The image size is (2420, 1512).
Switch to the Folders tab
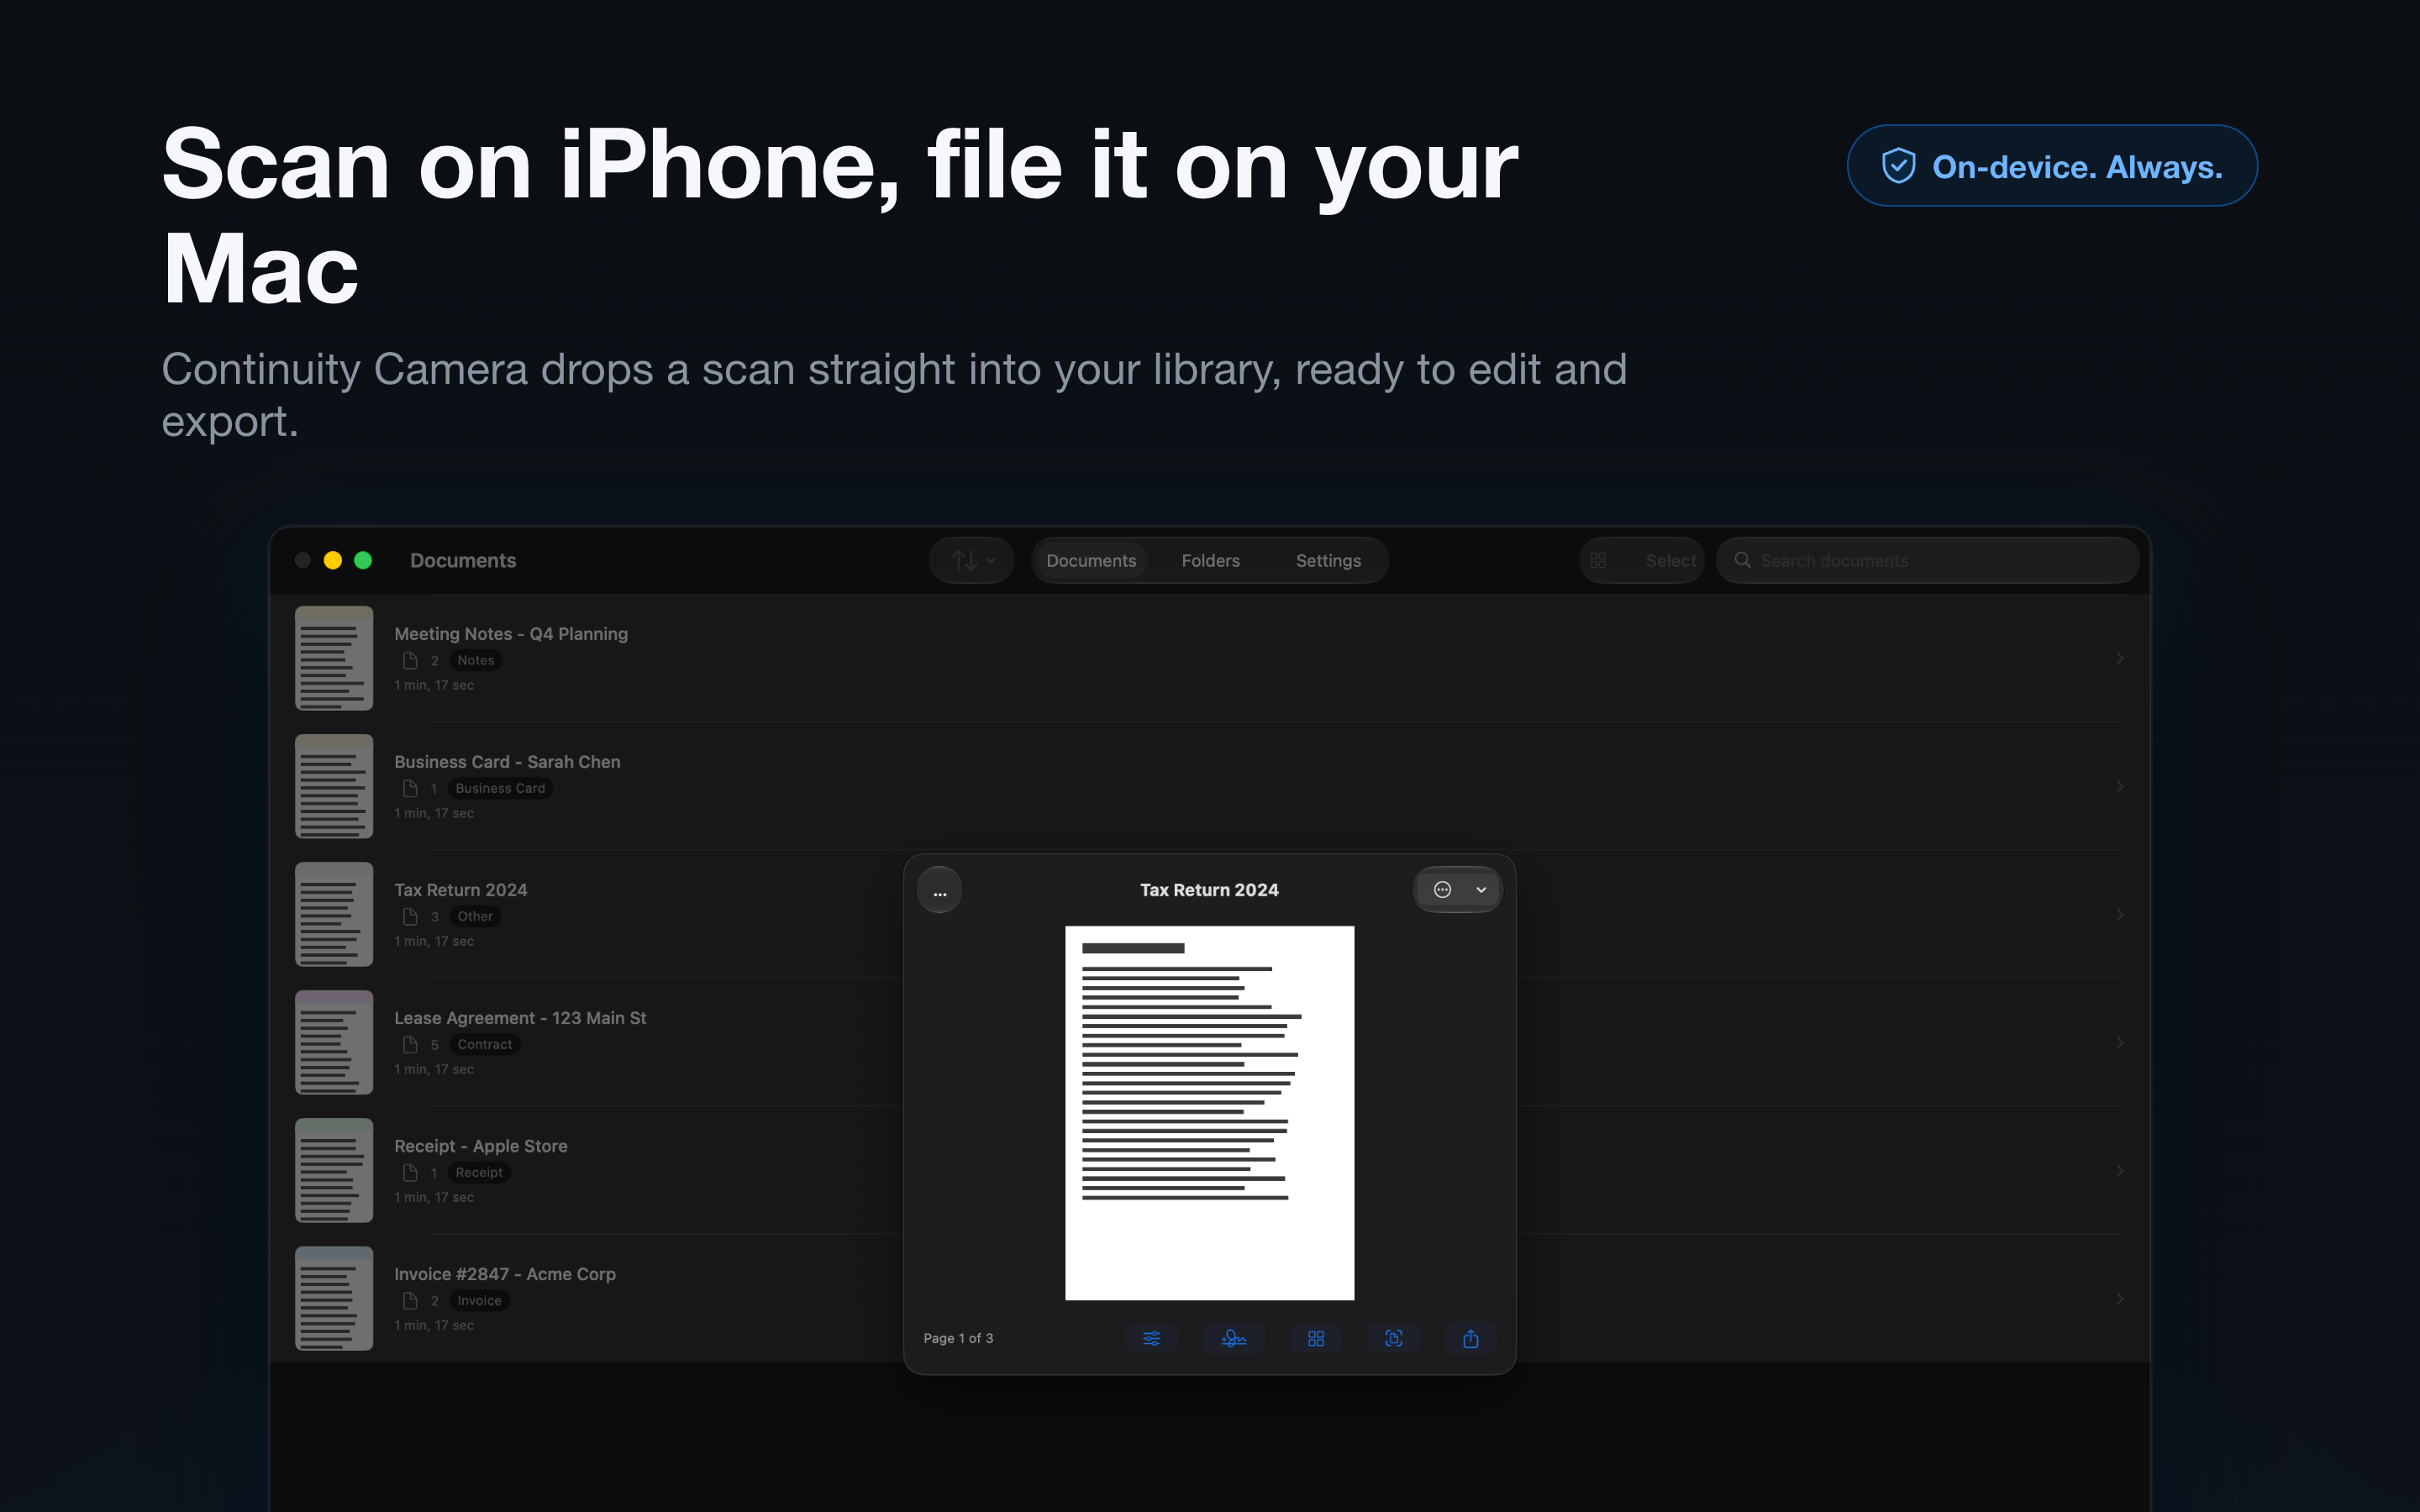point(1210,560)
